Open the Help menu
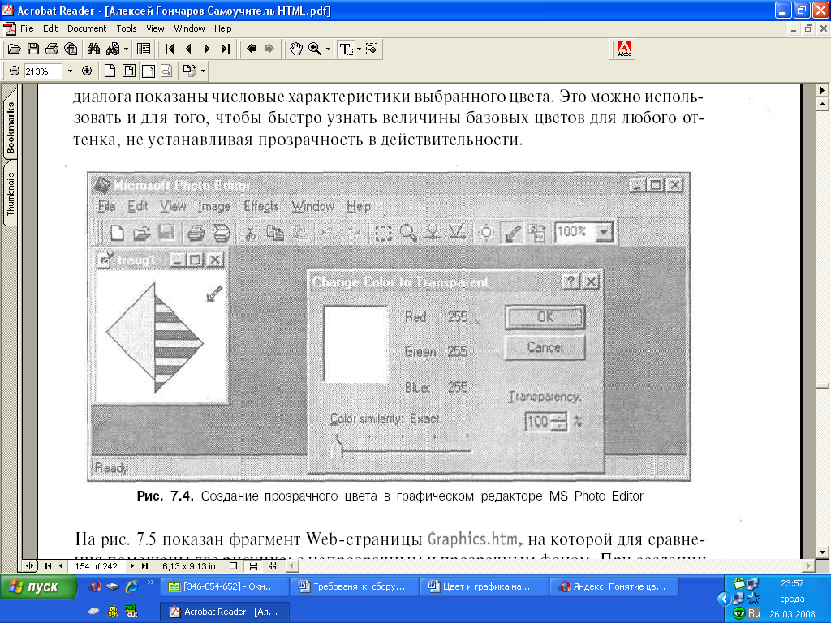 (222, 28)
